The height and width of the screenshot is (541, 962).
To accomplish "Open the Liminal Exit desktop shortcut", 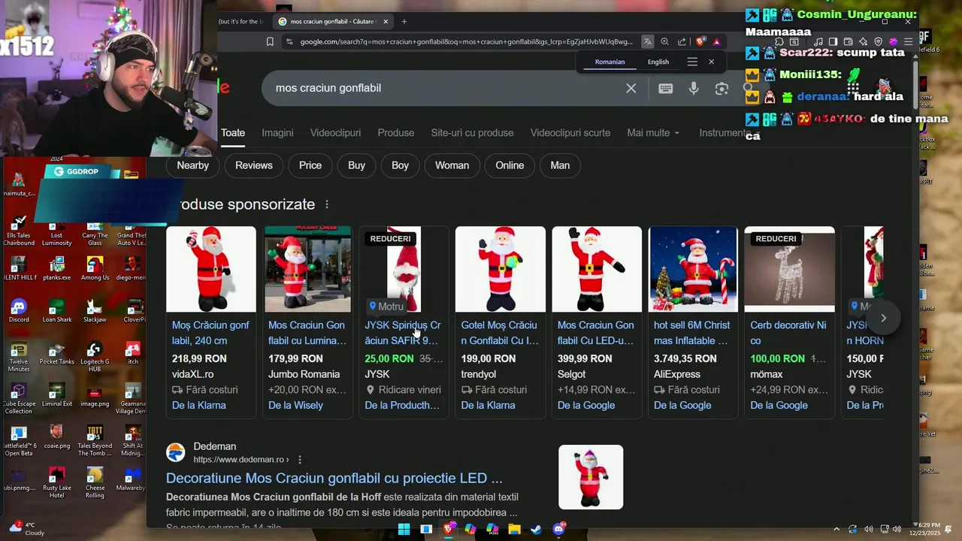I will click(x=57, y=396).
